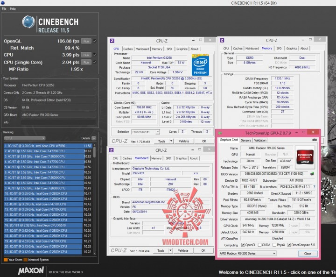Select ranking row 16 Intel Xeon CPU X5570

(x=48, y=225)
